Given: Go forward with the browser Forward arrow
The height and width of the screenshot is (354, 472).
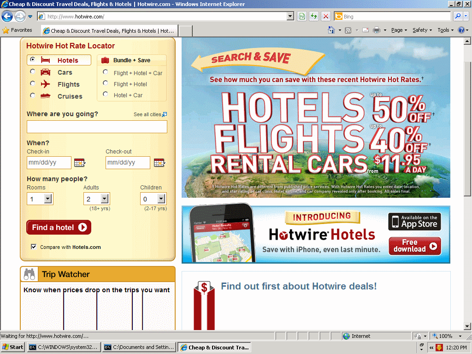Looking at the screenshot, I should 20,16.
